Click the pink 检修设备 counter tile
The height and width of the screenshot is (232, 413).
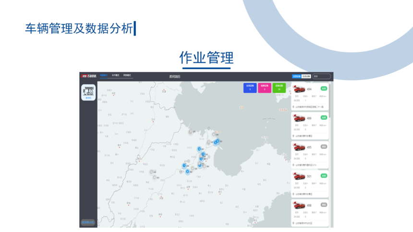tap(264, 88)
